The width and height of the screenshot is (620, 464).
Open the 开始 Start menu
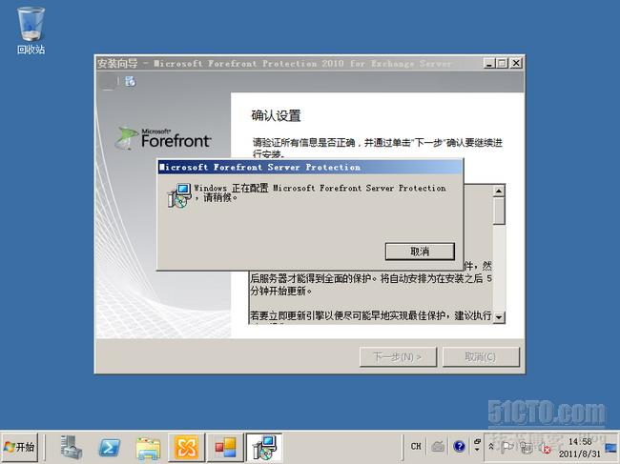(20, 447)
